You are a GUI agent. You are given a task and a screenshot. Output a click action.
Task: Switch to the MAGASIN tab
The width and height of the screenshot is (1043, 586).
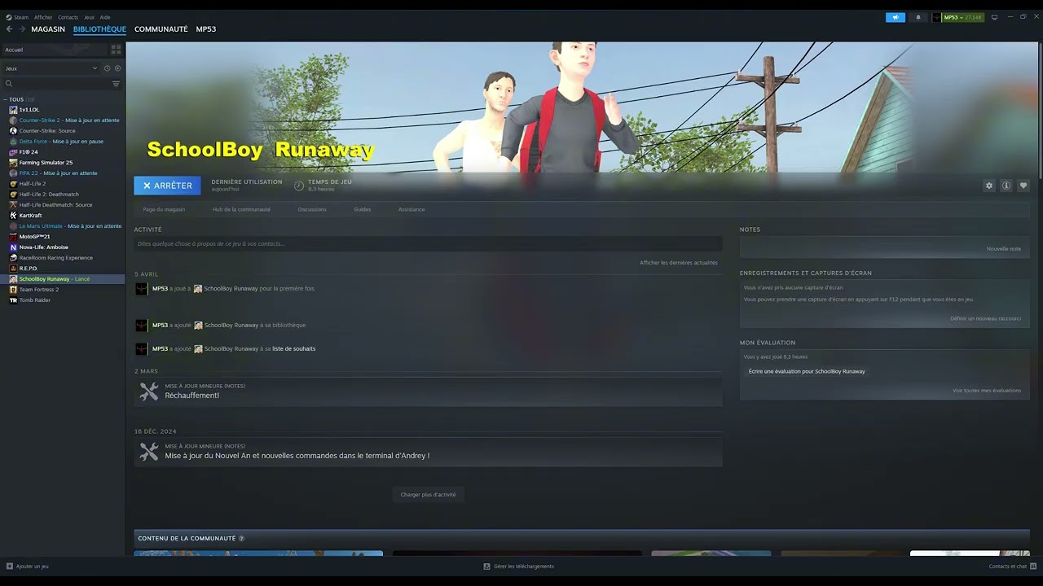click(48, 29)
